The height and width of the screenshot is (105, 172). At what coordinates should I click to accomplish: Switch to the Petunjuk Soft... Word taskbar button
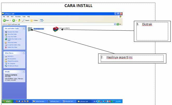coord(69,101)
